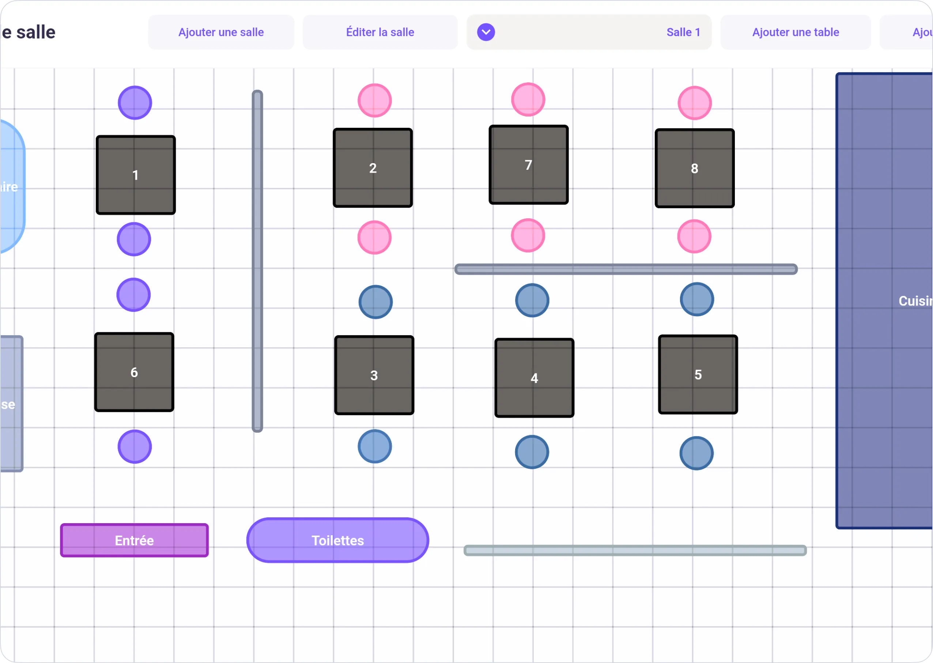Click Ajouter une table
Screen dimensions: 933x663
tap(795, 32)
